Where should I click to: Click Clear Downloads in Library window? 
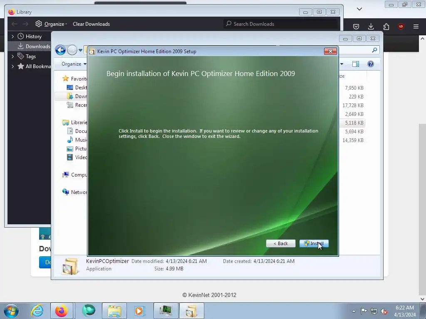[91, 24]
